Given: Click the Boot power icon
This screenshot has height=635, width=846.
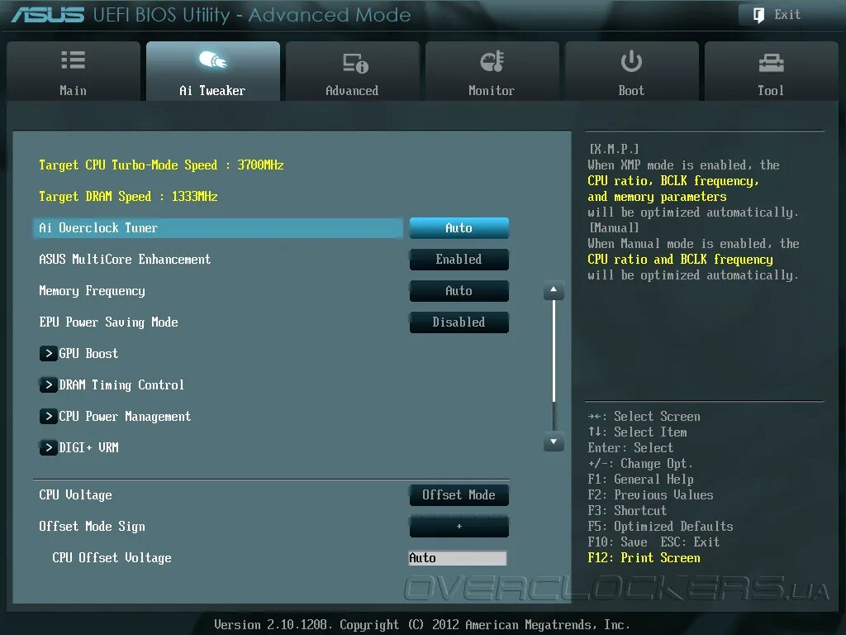Looking at the screenshot, I should [x=631, y=61].
